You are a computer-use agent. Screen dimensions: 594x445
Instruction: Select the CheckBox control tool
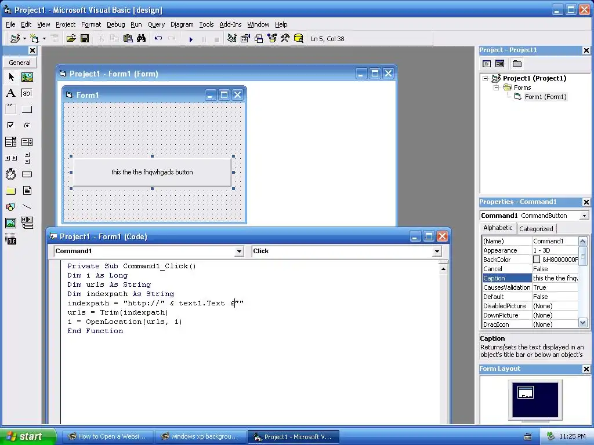pyautogui.click(x=11, y=125)
